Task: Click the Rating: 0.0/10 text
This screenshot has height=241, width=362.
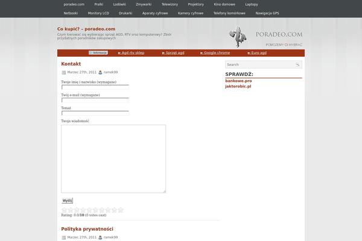Action: tap(73, 215)
